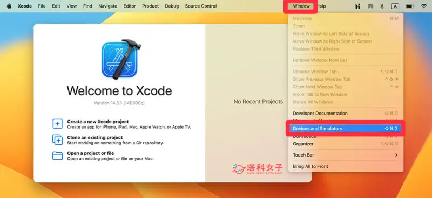Viewport: 432px width, 198px height.
Task: Open the Find menu
Action: 87,6
